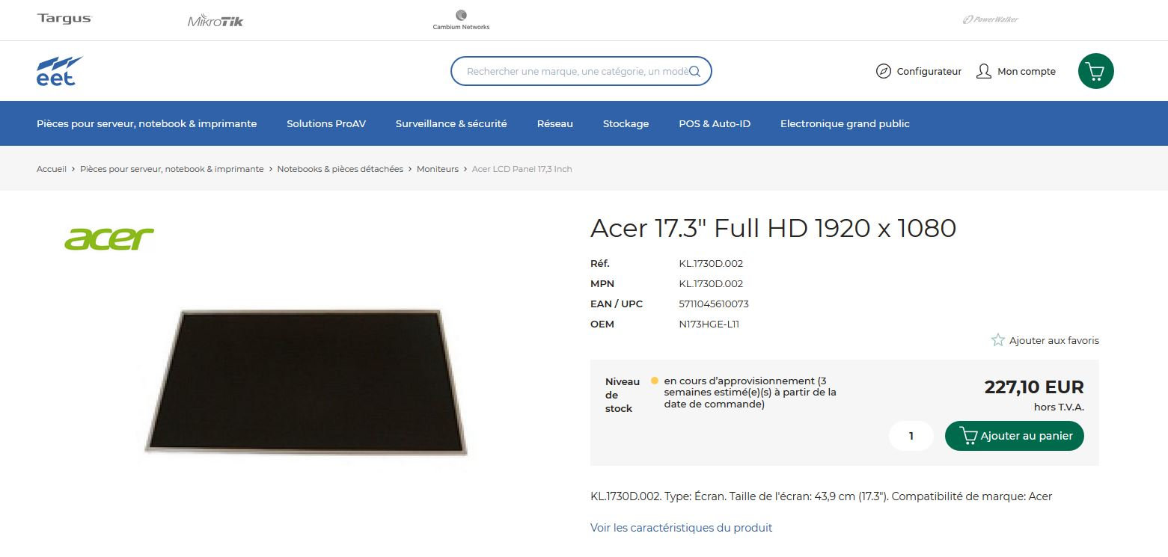Image resolution: width=1168 pixels, height=557 pixels.
Task: Click the Targus brand logo
Action: point(64,19)
